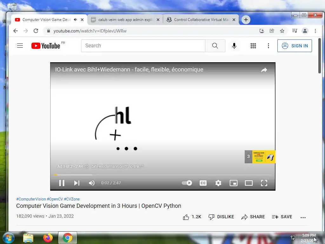Click the network icon in the system tray
Viewport: 325px width, 244px height.
pos(293,238)
